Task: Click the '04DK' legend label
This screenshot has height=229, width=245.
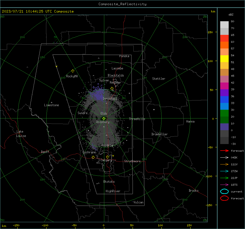Action: tap(234, 158)
